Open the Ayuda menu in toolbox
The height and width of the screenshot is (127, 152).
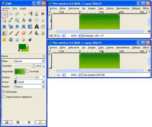click(x=23, y=8)
